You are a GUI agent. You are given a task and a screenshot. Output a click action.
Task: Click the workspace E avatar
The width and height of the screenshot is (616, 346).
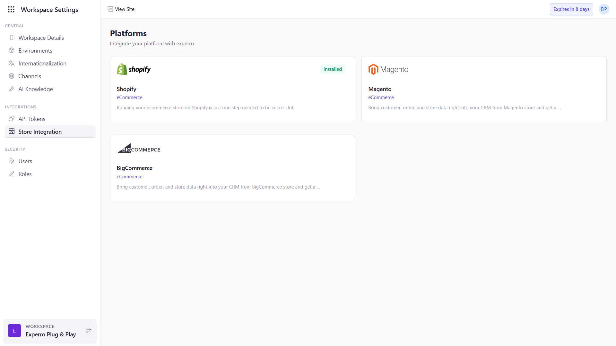click(x=14, y=331)
